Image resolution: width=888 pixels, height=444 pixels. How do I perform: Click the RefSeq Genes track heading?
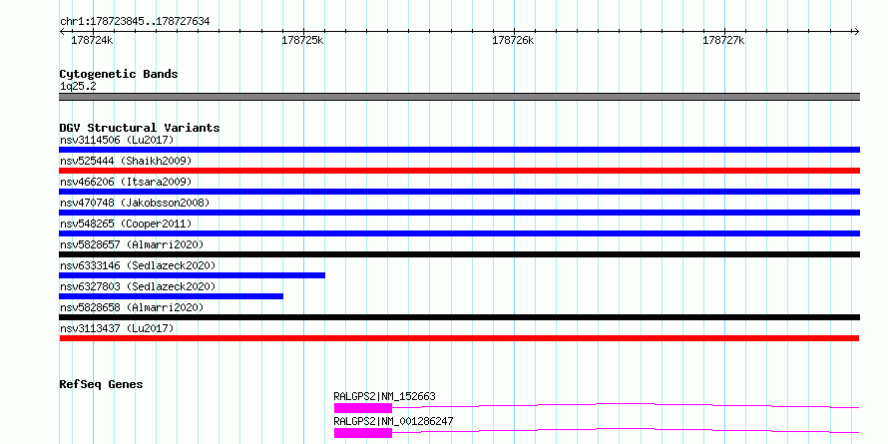(x=102, y=384)
